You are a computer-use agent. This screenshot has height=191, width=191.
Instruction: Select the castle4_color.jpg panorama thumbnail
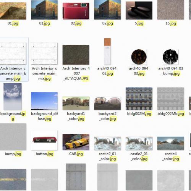tap(170, 143)
